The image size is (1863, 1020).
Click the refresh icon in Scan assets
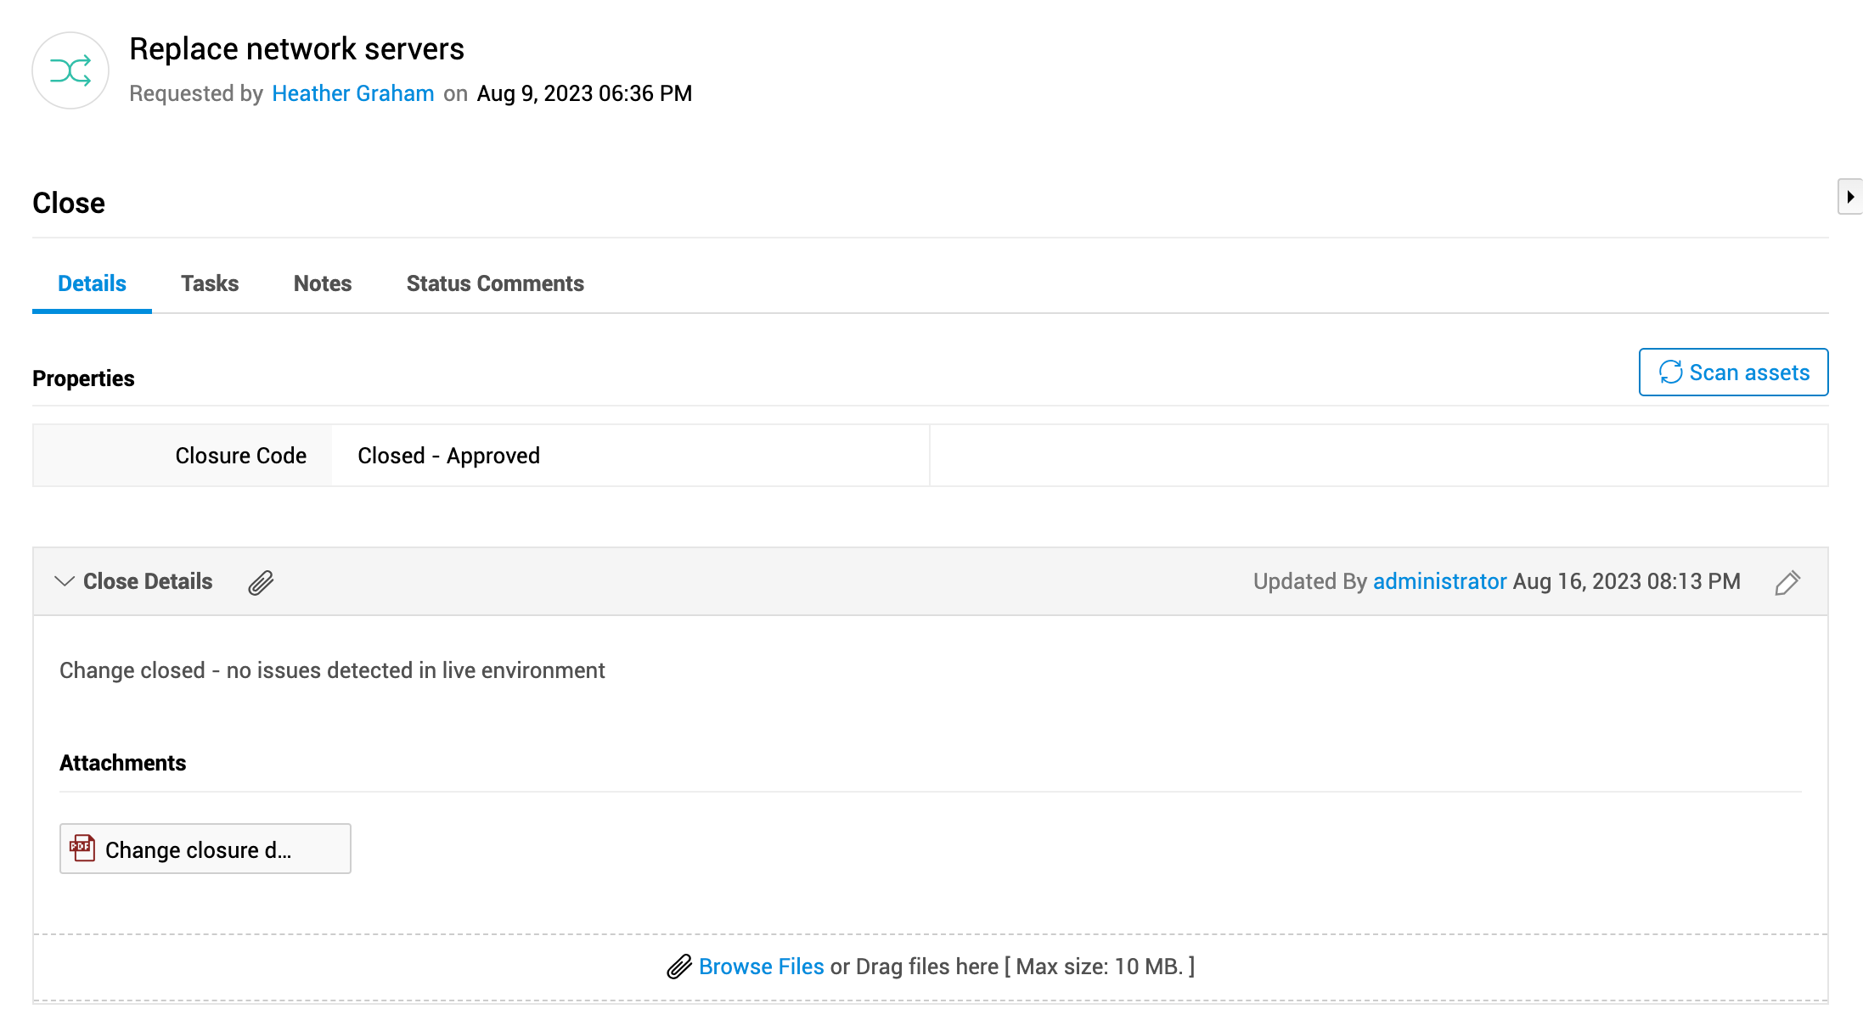[x=1670, y=373]
